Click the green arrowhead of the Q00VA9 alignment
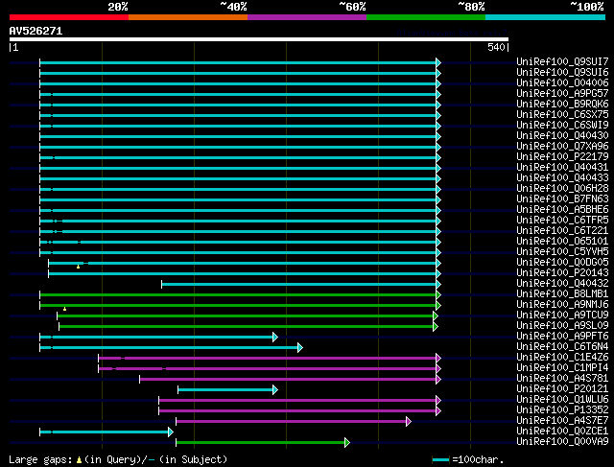 coord(347,443)
